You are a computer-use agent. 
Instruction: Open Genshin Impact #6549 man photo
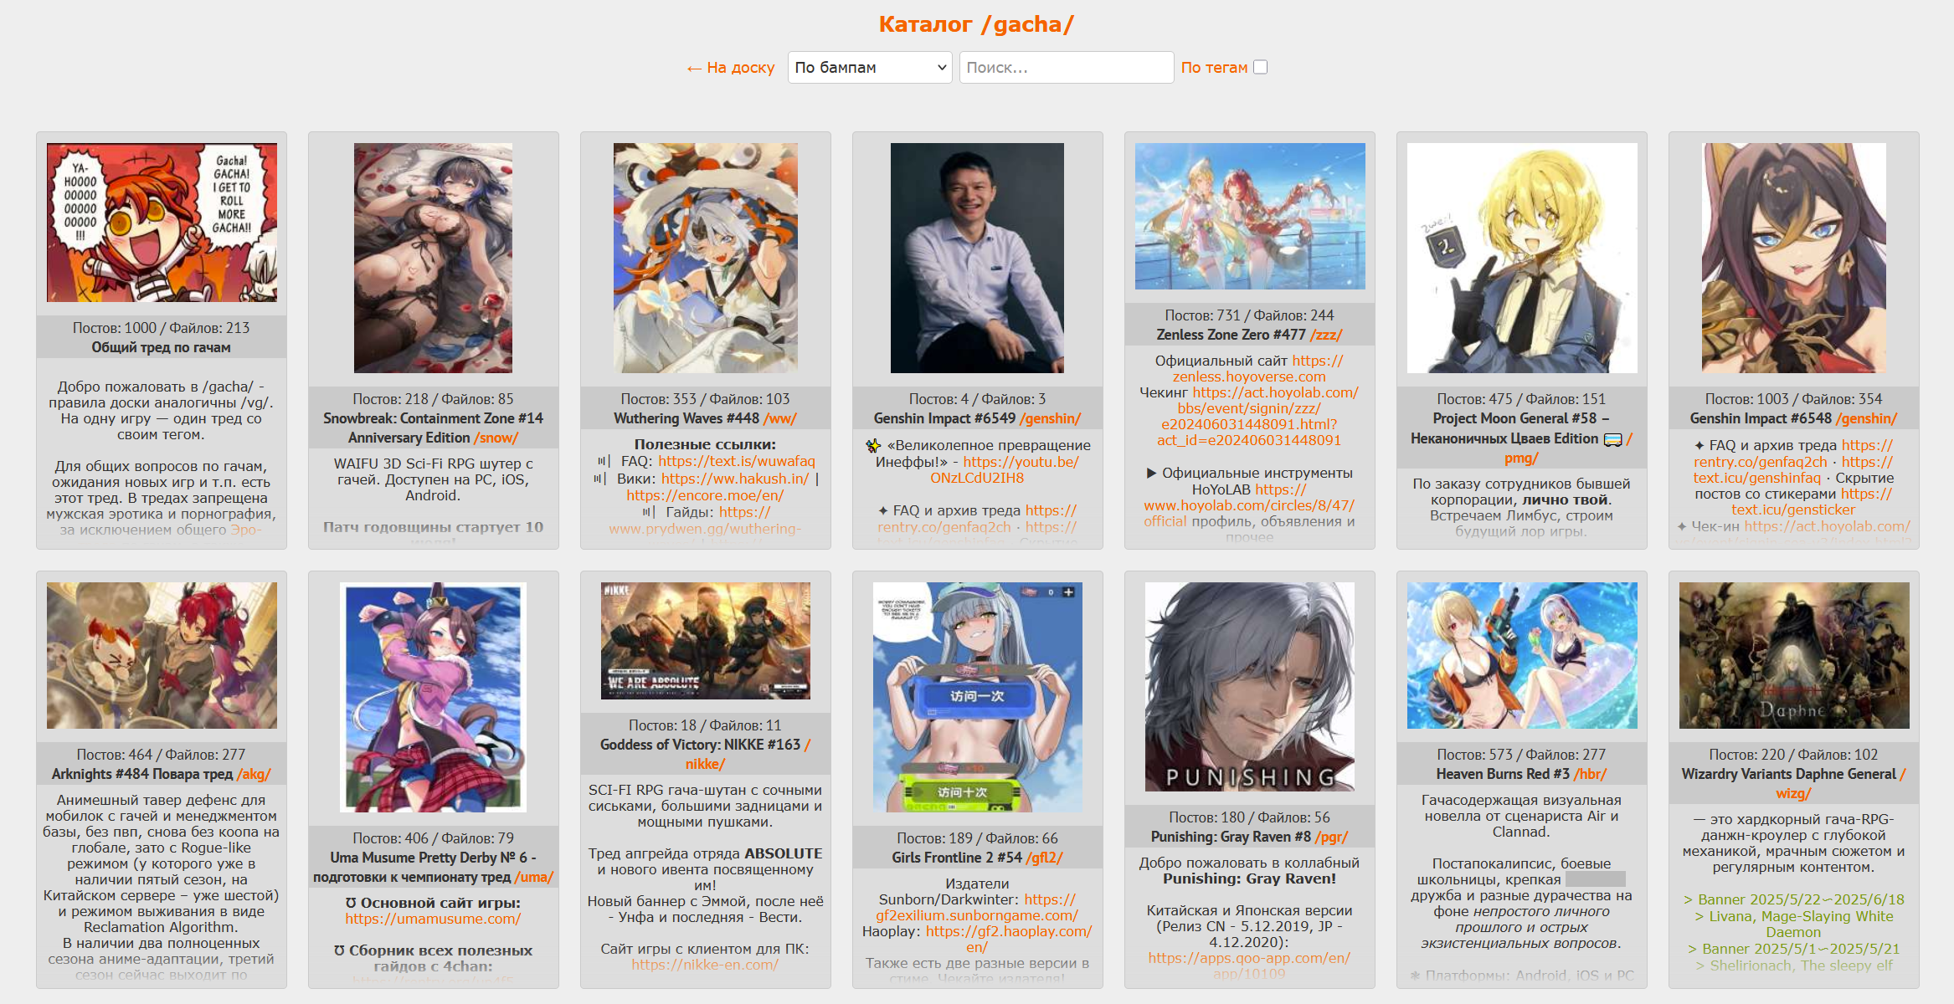(977, 258)
